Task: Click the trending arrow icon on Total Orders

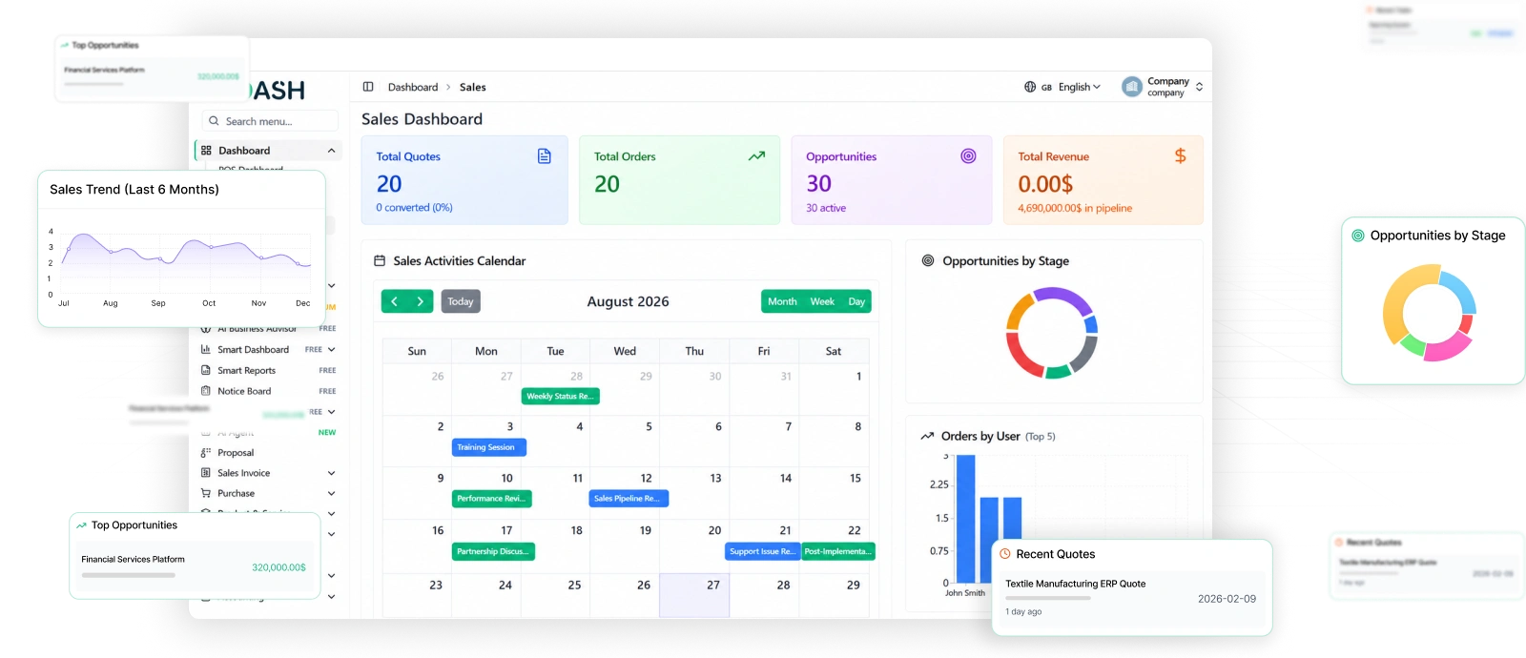Action: [756, 156]
